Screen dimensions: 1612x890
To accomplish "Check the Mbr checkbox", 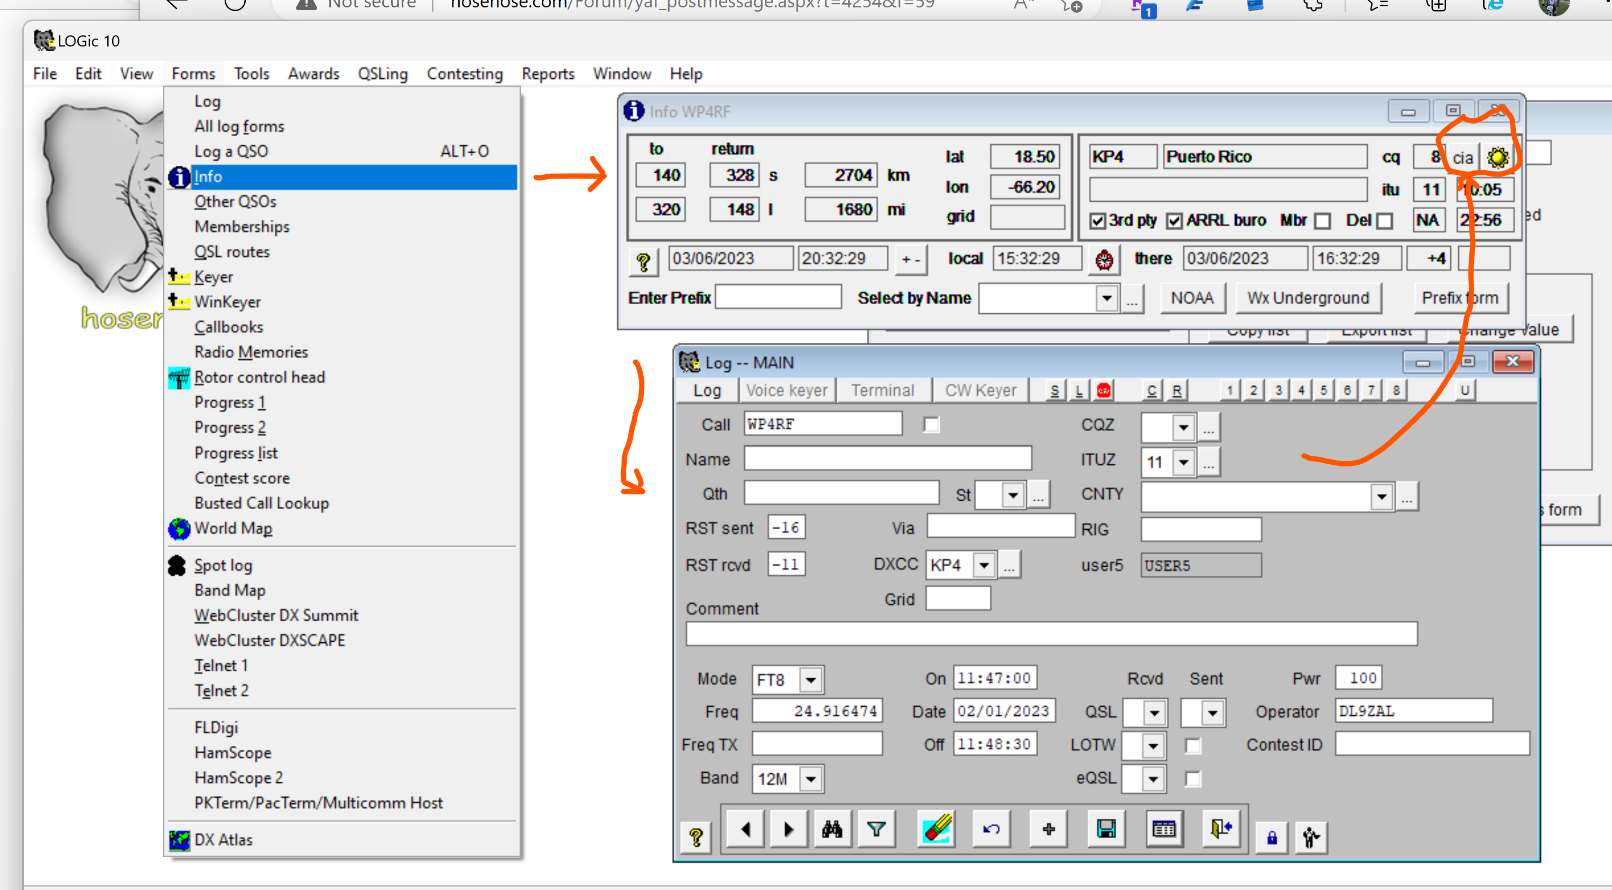I will point(1322,221).
